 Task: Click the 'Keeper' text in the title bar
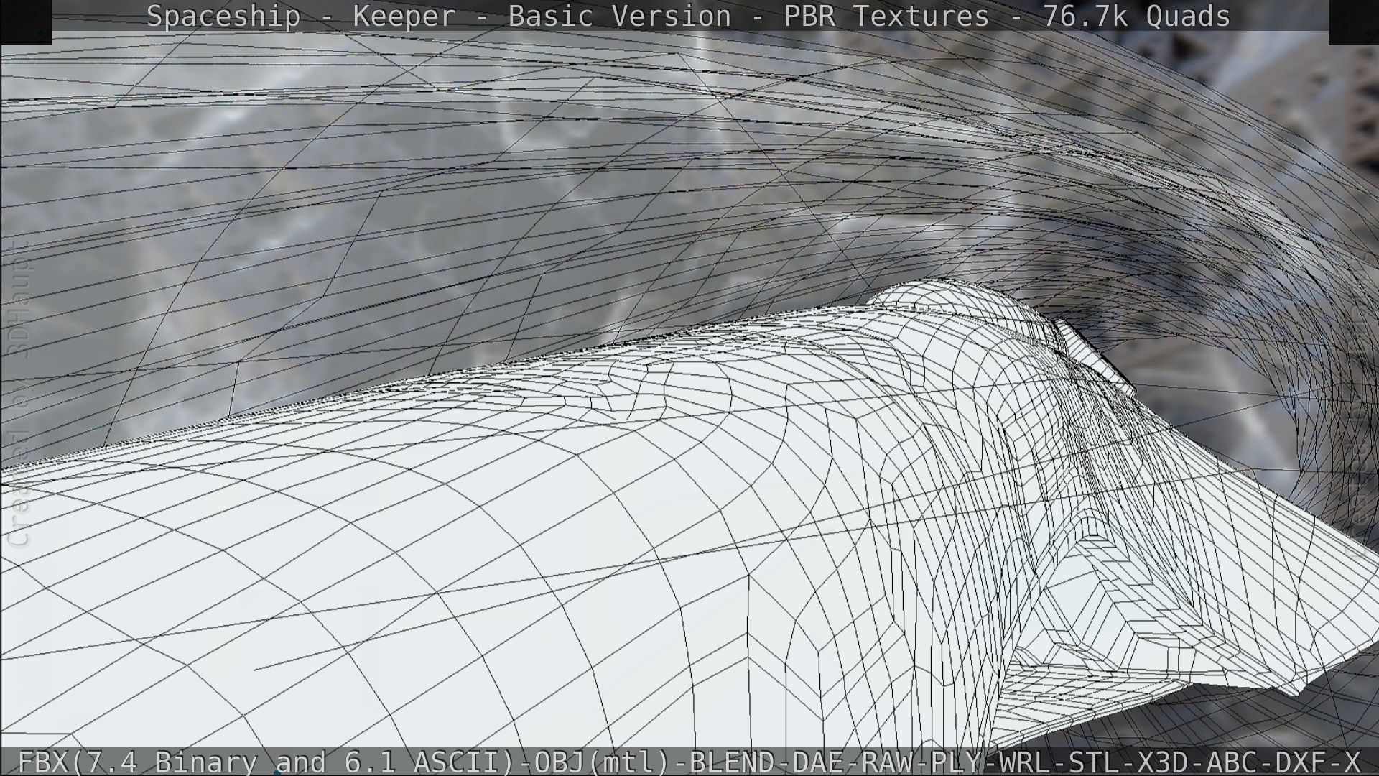404,16
